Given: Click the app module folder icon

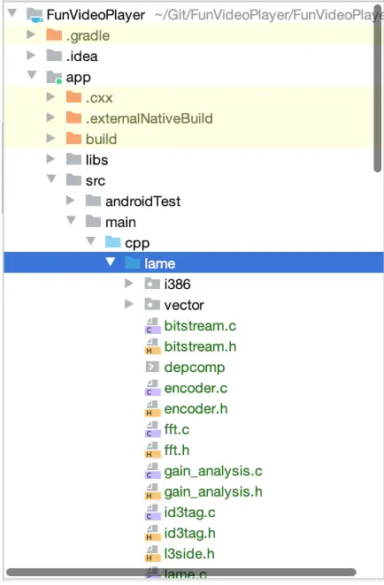Looking at the screenshot, I should tap(54, 77).
